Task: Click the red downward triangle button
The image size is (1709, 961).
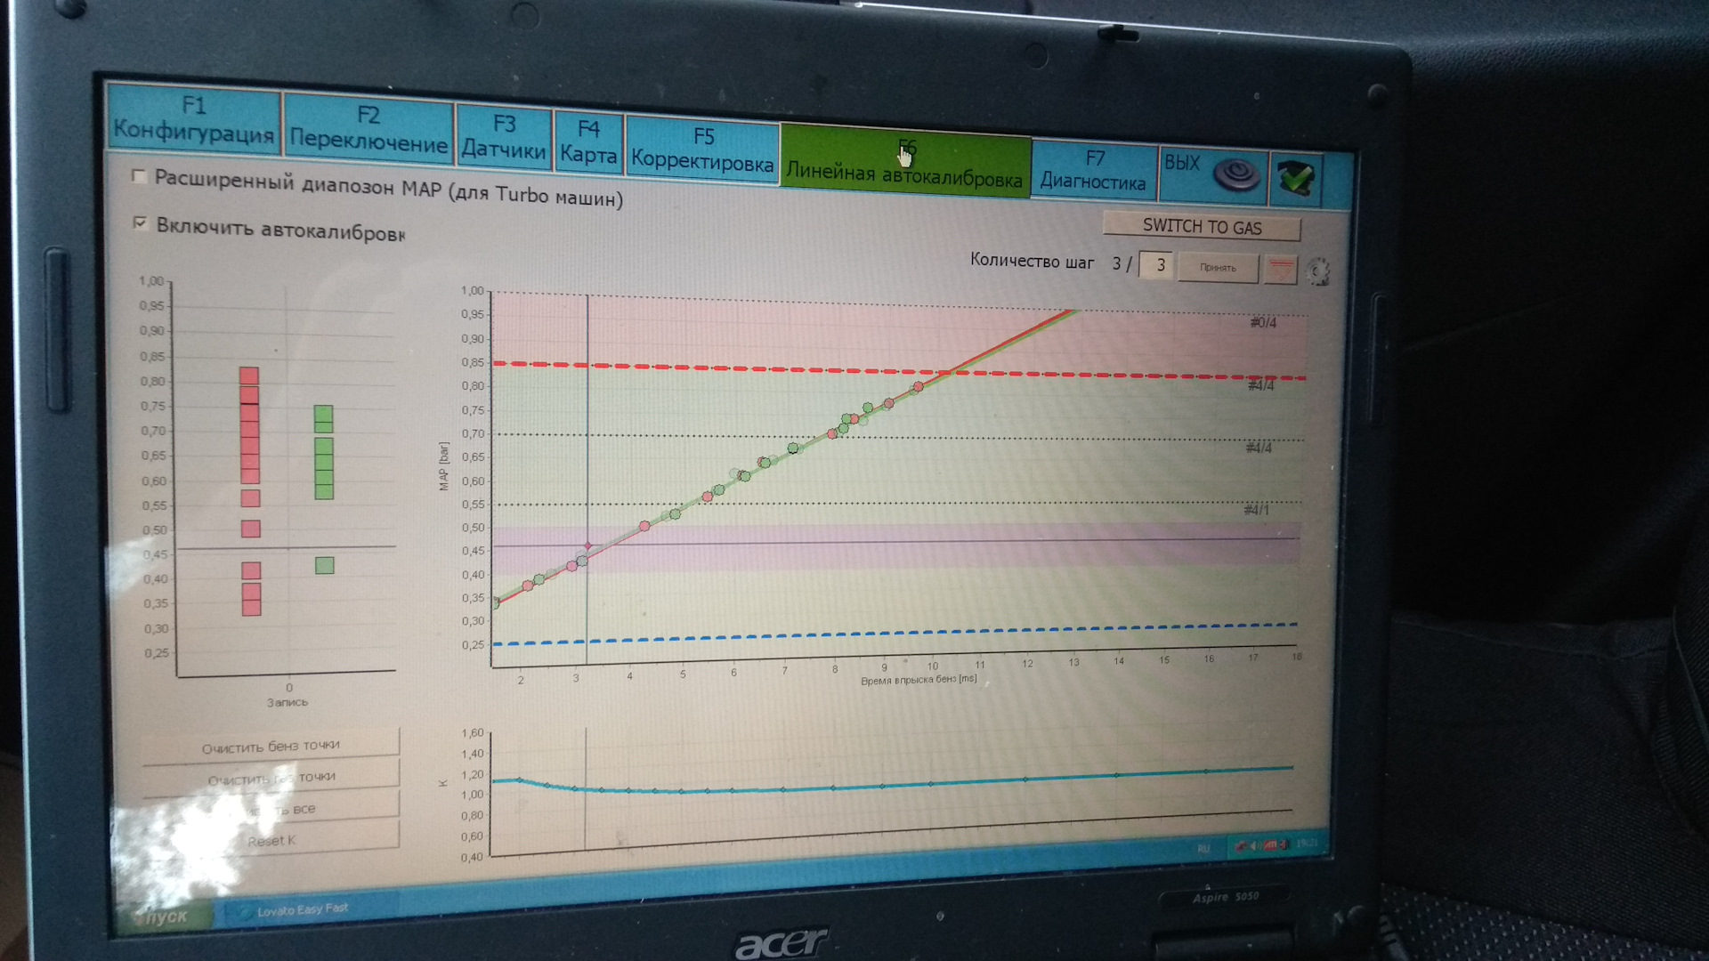Action: click(1280, 270)
